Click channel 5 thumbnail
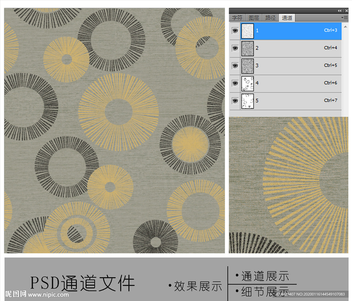 (x=247, y=101)
